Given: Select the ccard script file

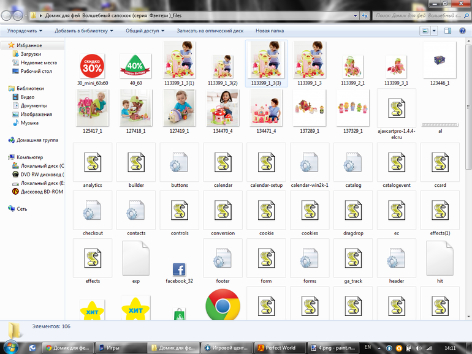Looking at the screenshot, I should [x=440, y=162].
